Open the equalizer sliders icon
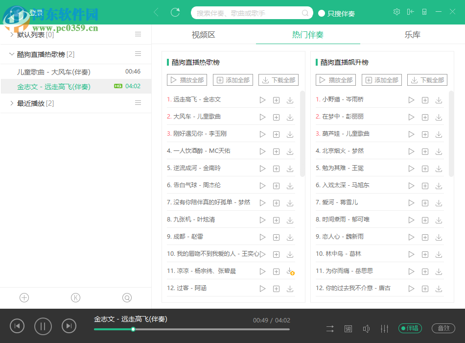465x343 pixels. click(385, 328)
